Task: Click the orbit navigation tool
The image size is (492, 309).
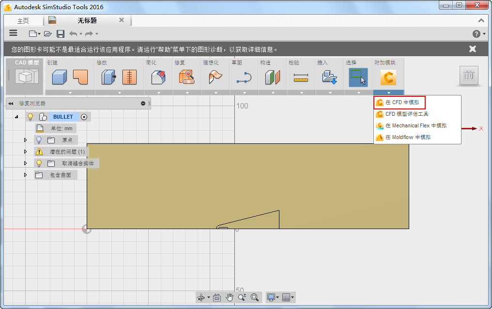Action: click(201, 297)
